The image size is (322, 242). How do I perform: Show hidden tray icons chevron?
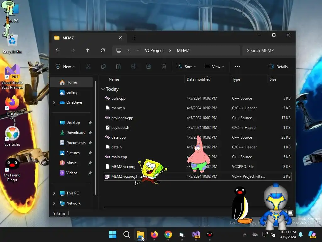[x=245, y=234]
